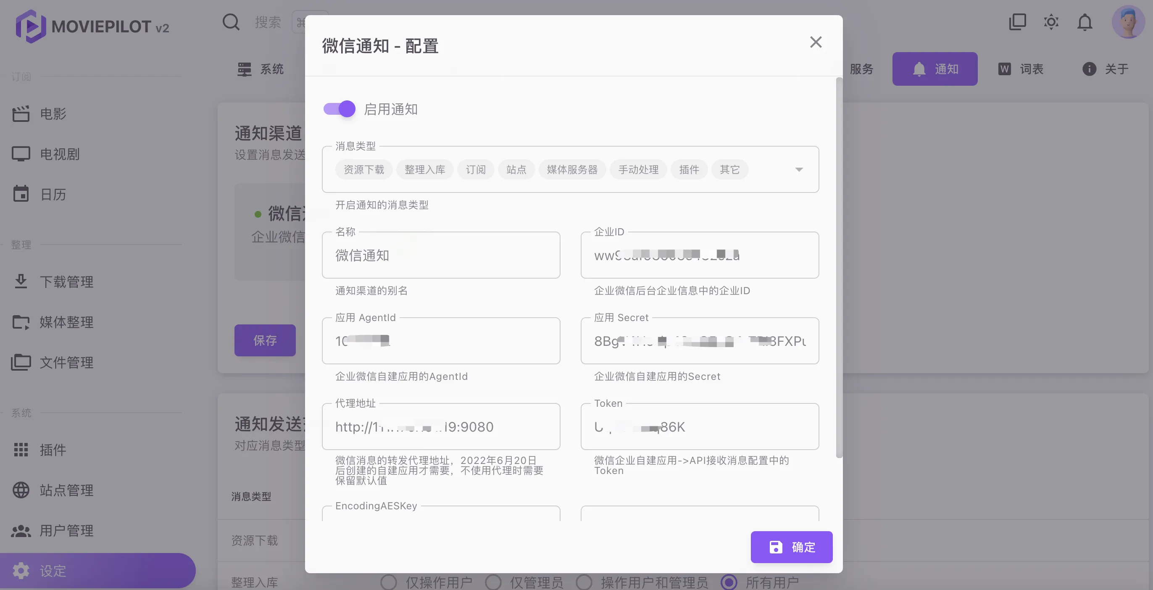
Task: Switch to the 服务 settings tab
Action: (x=861, y=69)
